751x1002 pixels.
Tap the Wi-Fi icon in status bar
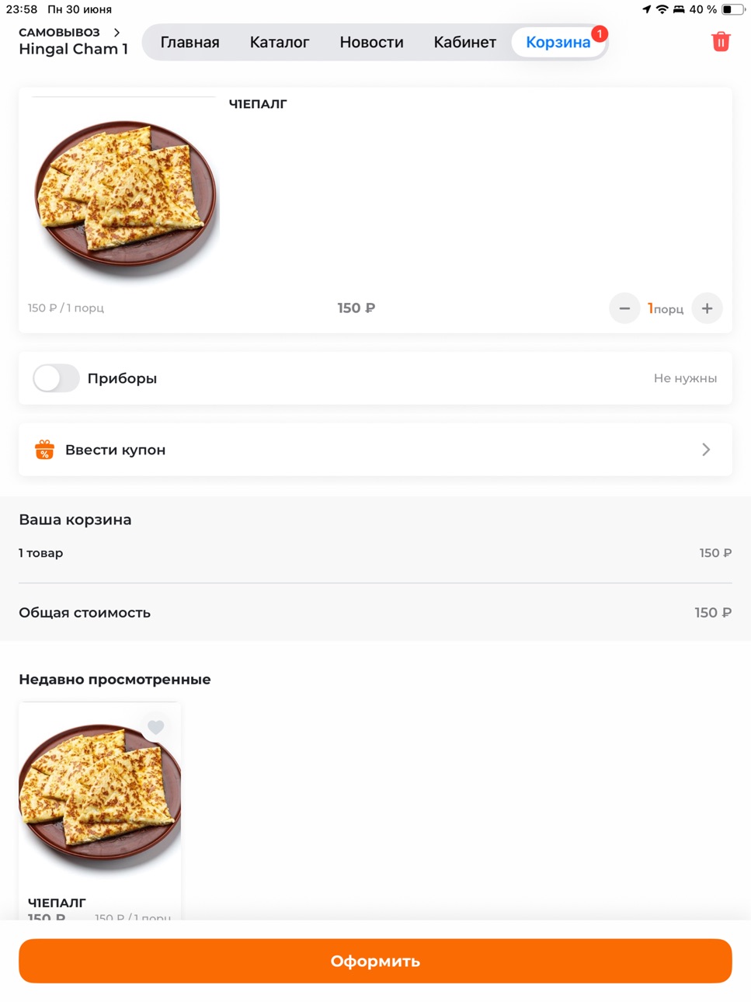coord(662,9)
